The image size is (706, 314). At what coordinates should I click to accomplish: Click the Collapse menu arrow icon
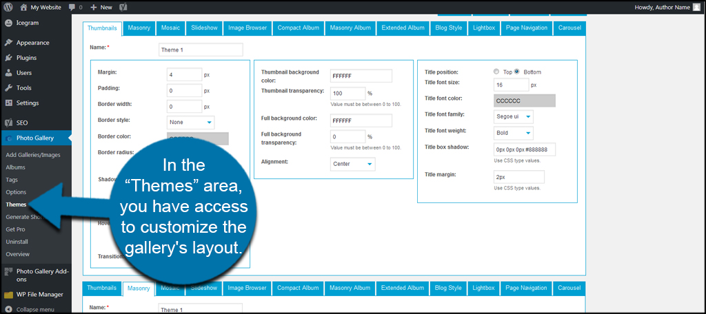(8, 309)
